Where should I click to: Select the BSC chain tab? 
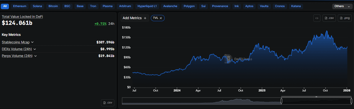pyautogui.click(x=67, y=6)
